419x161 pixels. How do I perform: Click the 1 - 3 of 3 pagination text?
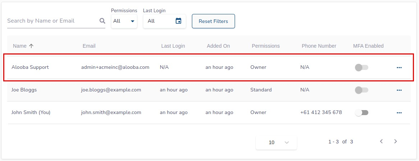(341, 142)
